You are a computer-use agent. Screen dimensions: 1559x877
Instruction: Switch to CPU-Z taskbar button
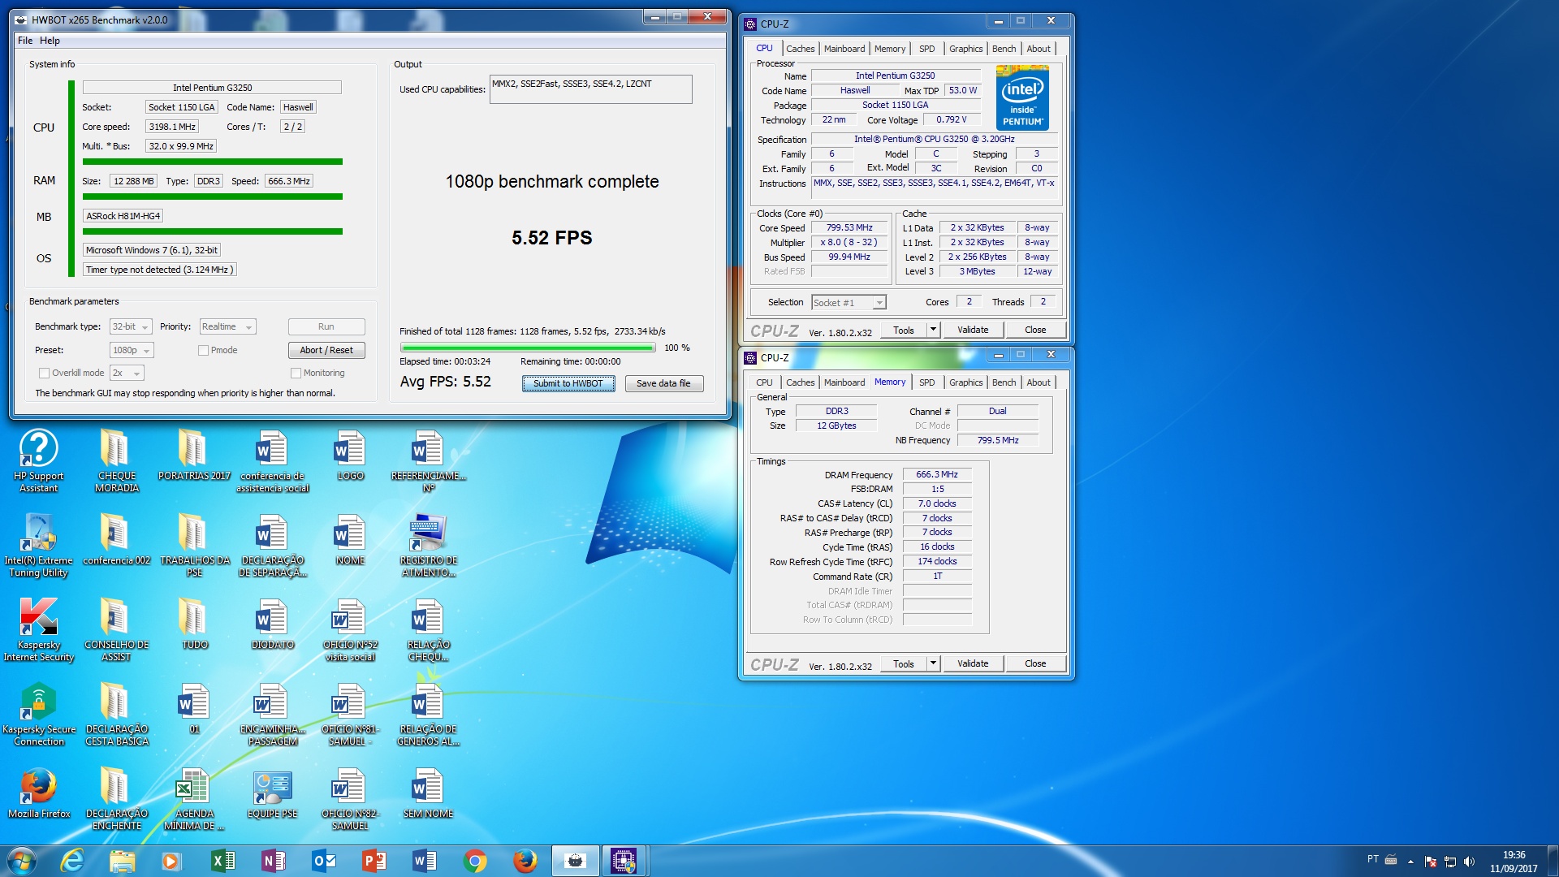pos(624,861)
